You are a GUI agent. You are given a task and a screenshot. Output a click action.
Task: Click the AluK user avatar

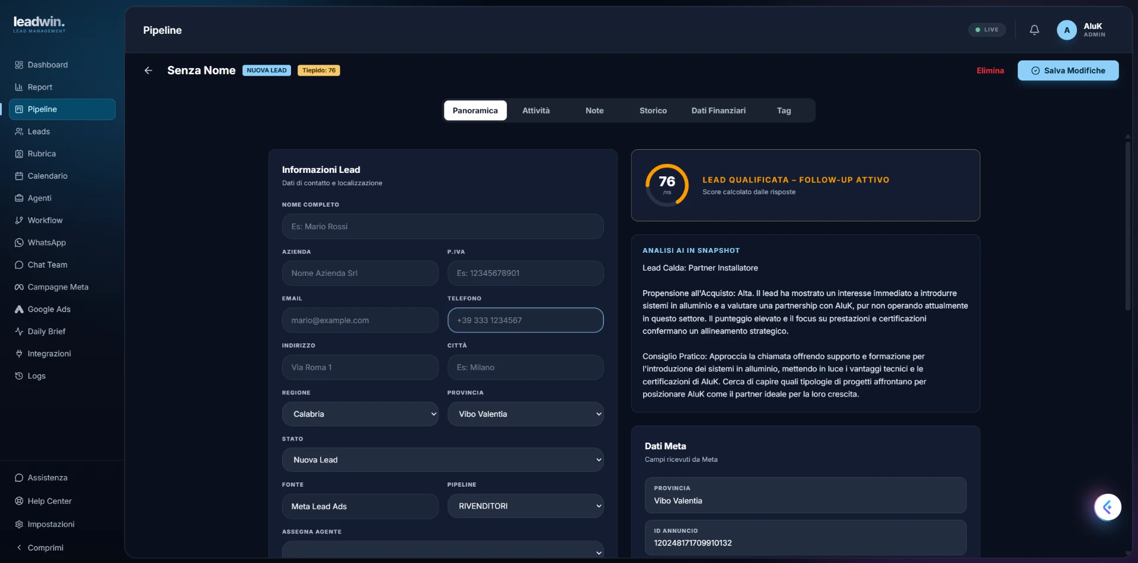coord(1066,30)
